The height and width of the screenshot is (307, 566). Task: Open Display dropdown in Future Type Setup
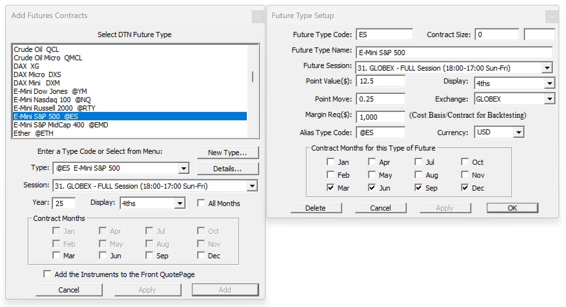[550, 83]
